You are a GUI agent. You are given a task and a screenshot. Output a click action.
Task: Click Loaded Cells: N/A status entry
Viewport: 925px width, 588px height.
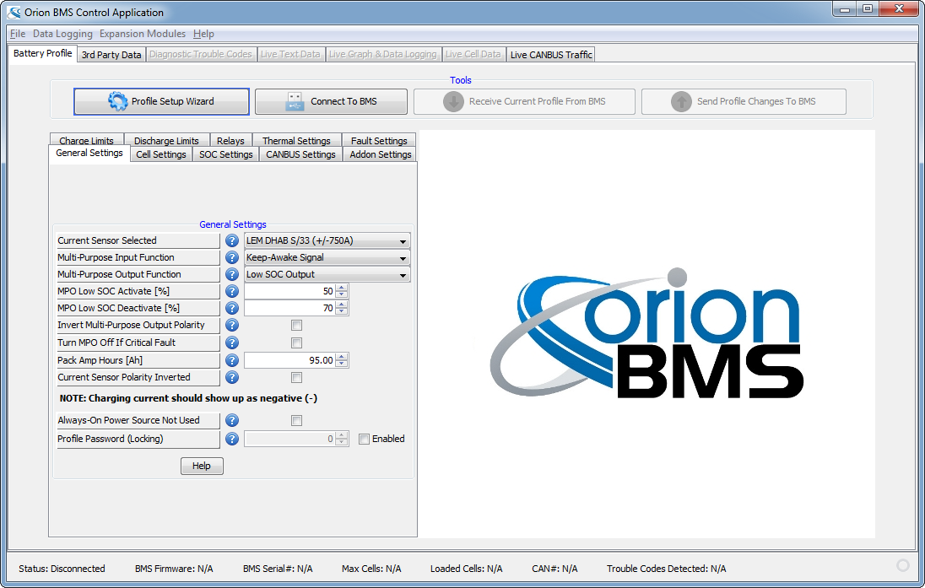467,569
